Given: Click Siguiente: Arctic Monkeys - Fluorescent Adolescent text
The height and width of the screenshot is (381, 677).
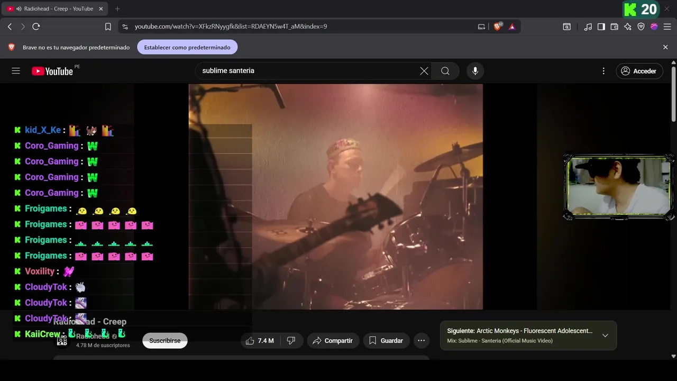Looking at the screenshot, I should 519,331.
